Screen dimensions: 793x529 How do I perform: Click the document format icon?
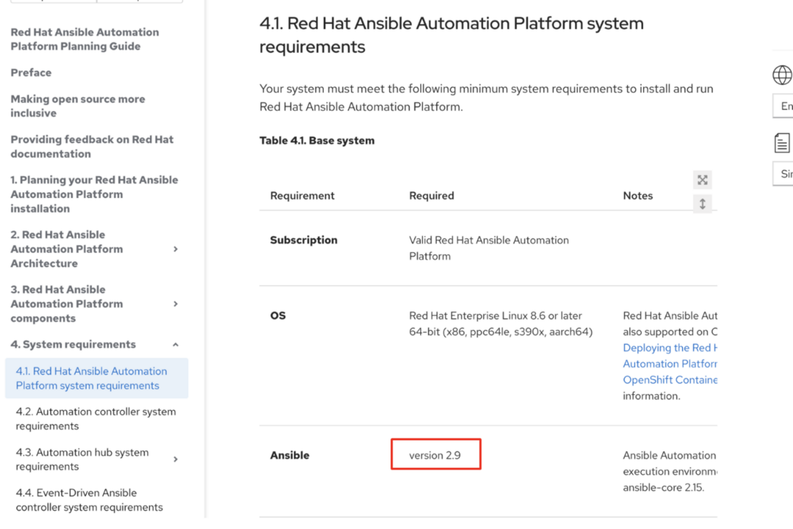tap(782, 143)
